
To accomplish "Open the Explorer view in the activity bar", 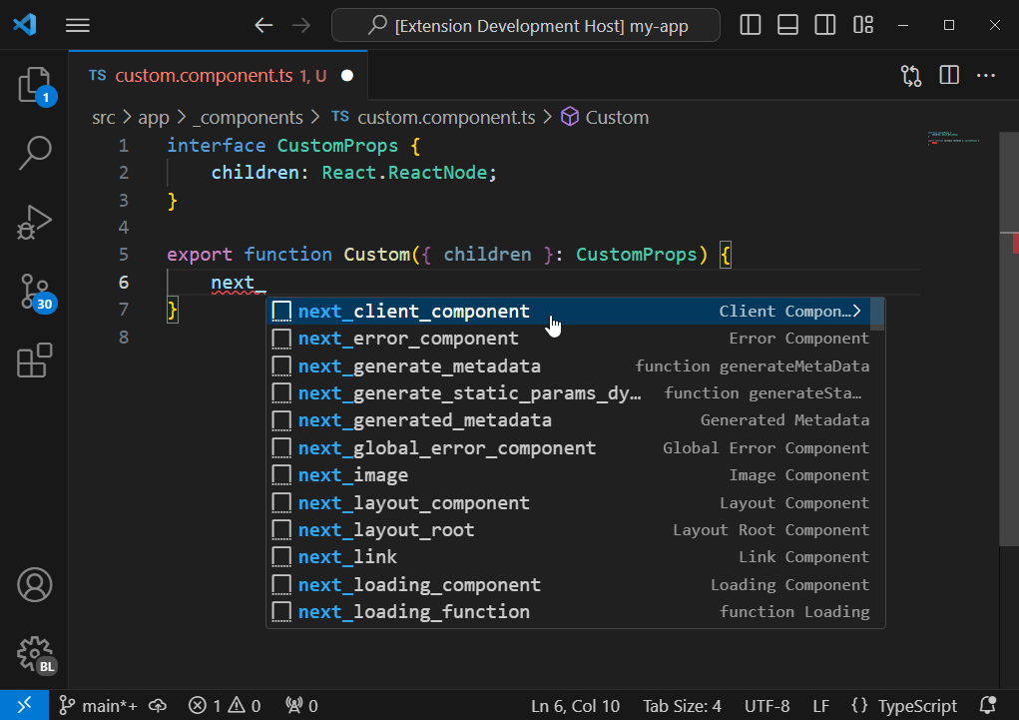I will pyautogui.click(x=35, y=85).
